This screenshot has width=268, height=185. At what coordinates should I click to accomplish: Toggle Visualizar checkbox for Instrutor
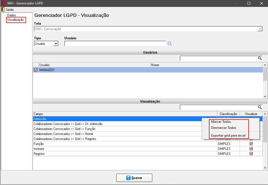(x=251, y=149)
